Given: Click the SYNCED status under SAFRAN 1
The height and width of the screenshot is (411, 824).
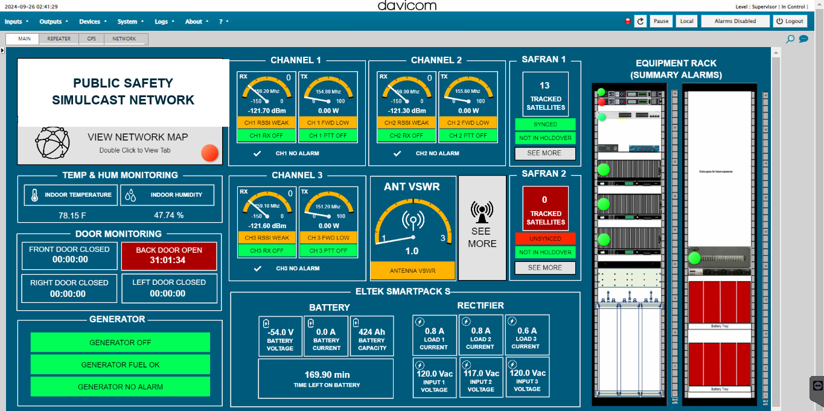Looking at the screenshot, I should coord(545,124).
